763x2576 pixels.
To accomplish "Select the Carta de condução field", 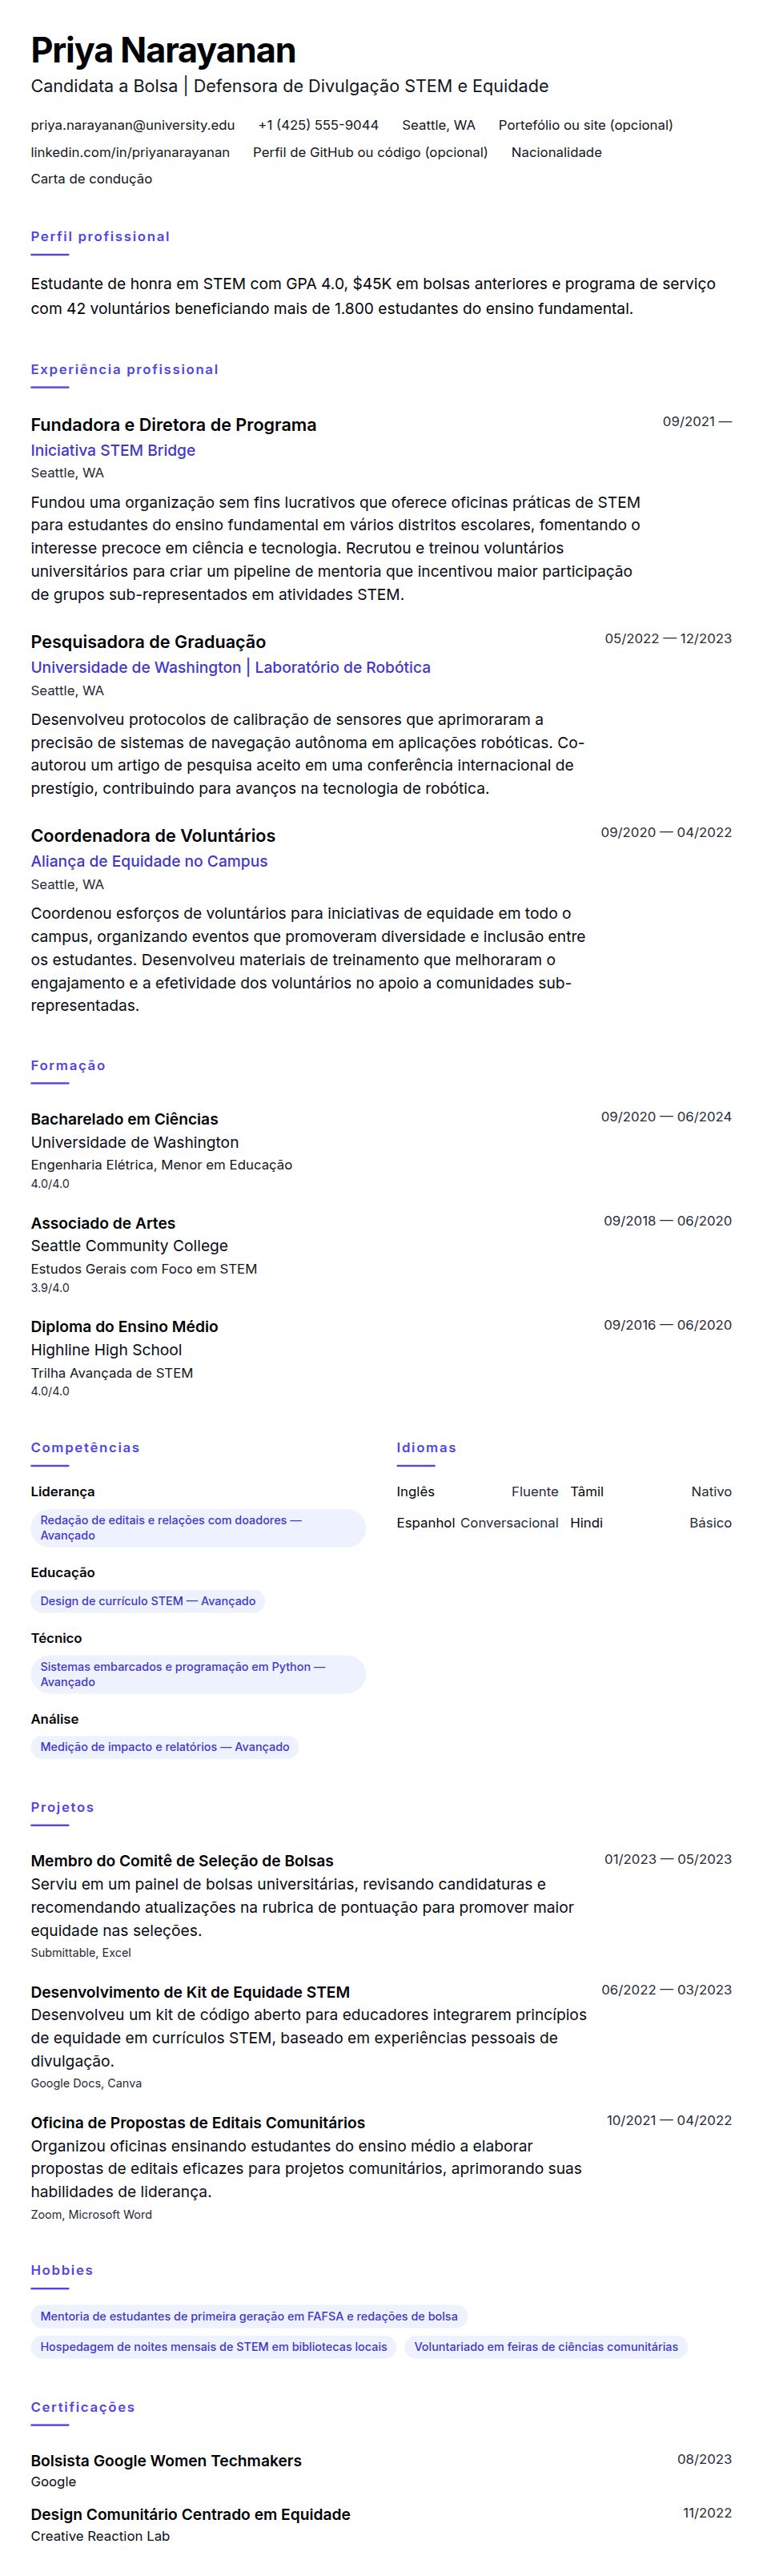I will click(91, 178).
